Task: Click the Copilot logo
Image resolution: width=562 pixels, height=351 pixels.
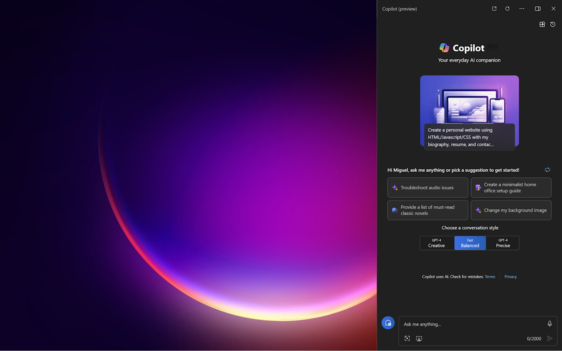Action: (x=444, y=48)
